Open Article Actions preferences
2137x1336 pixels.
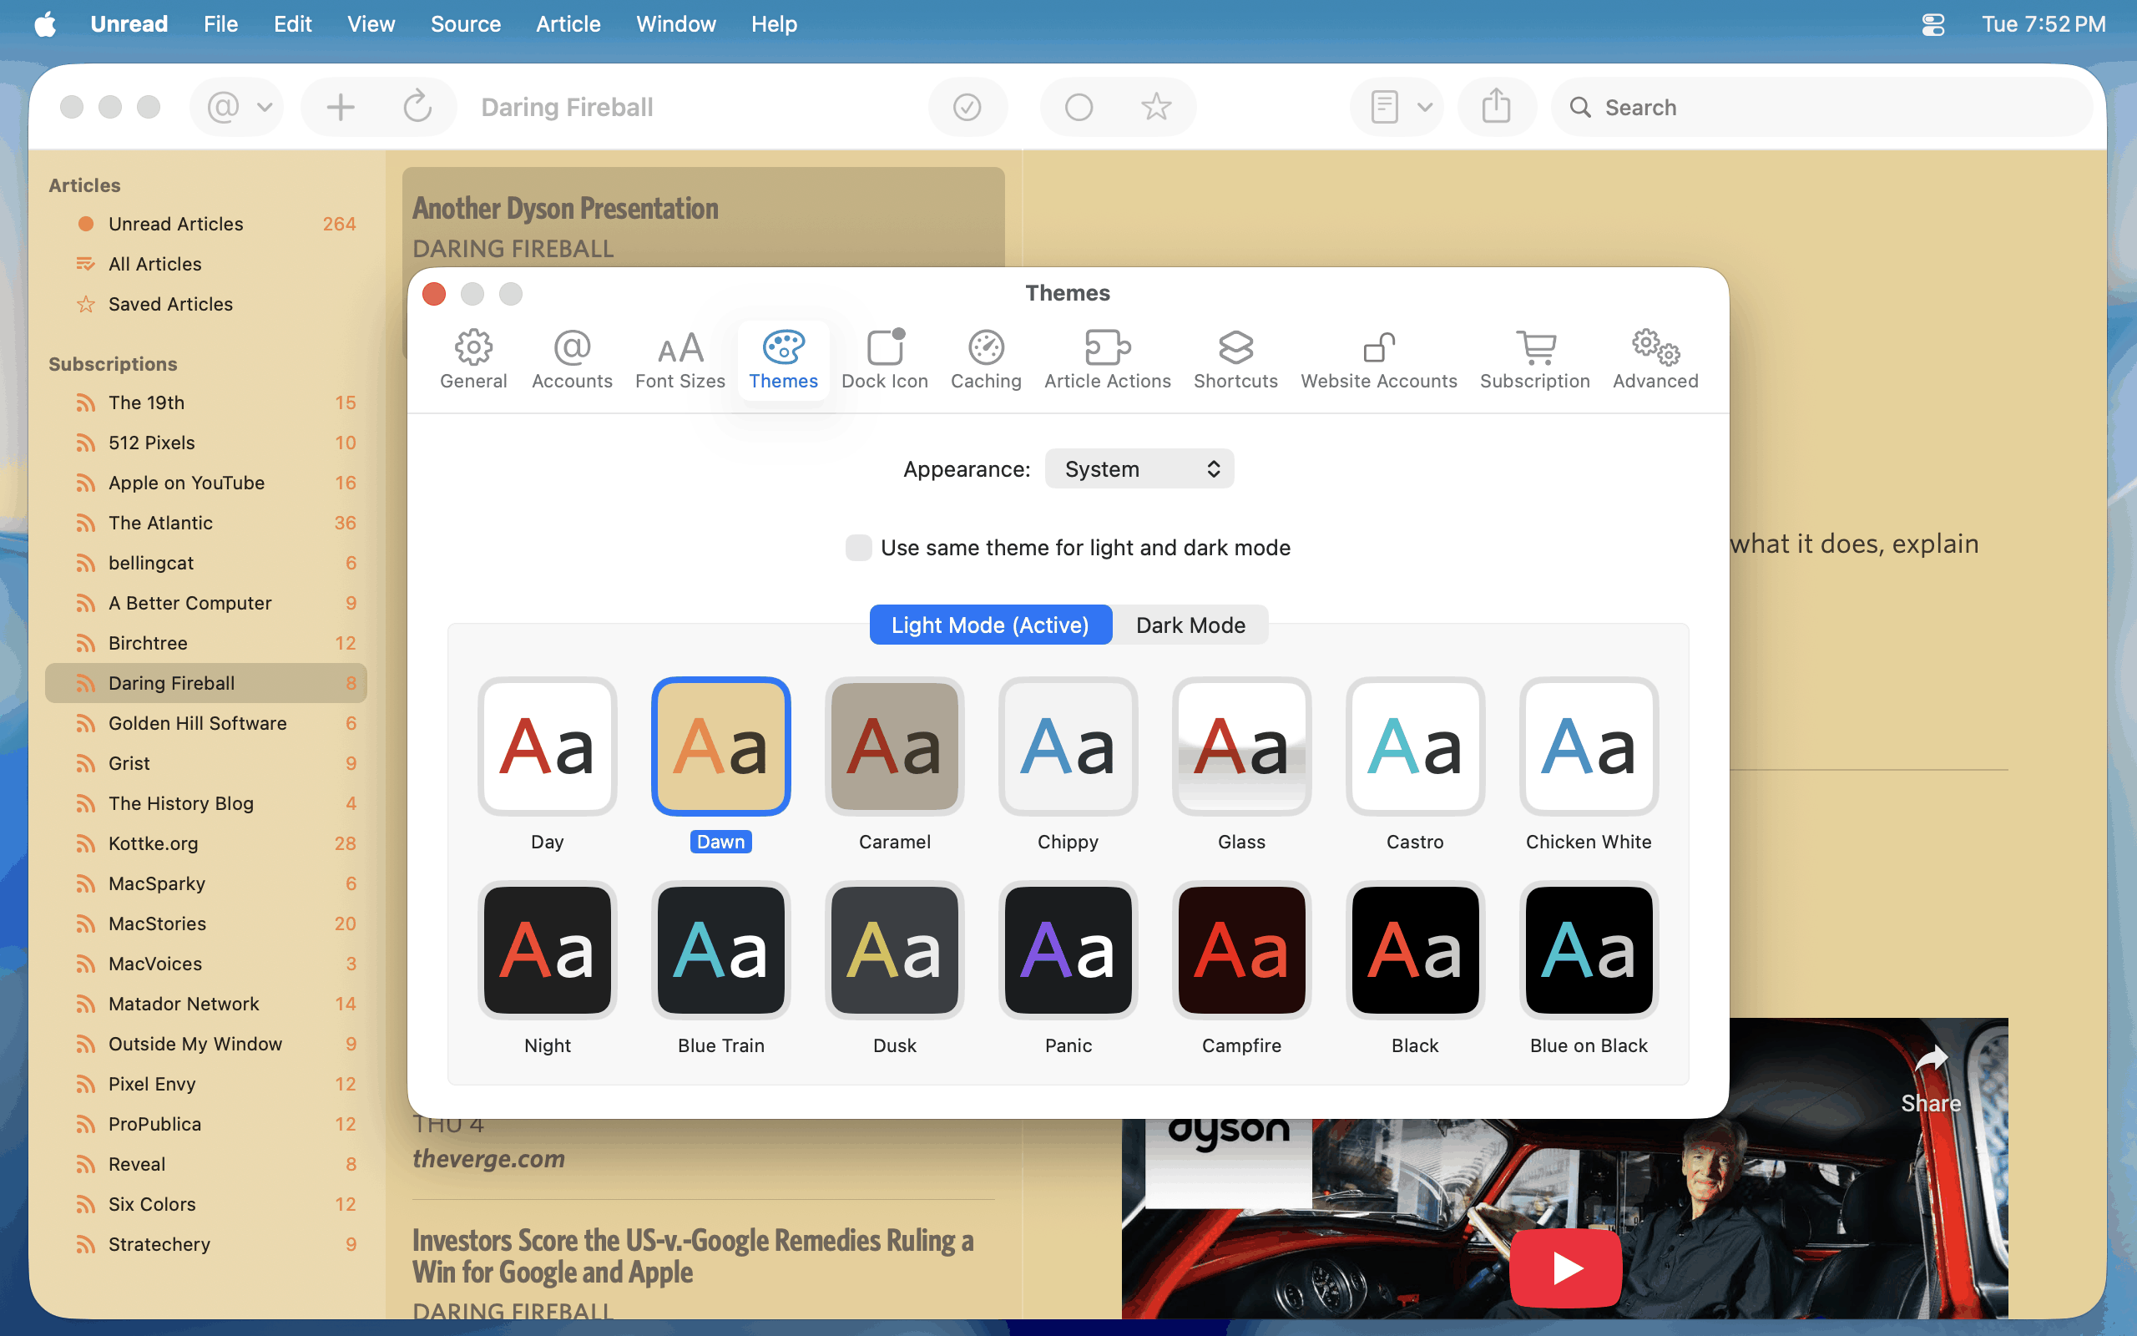tap(1106, 360)
